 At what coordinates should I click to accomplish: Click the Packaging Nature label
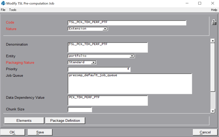[x=20, y=63]
